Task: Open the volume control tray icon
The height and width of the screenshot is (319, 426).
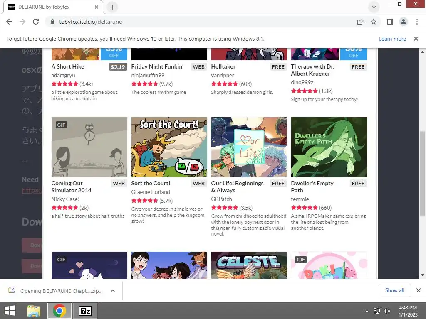Action: click(387, 311)
